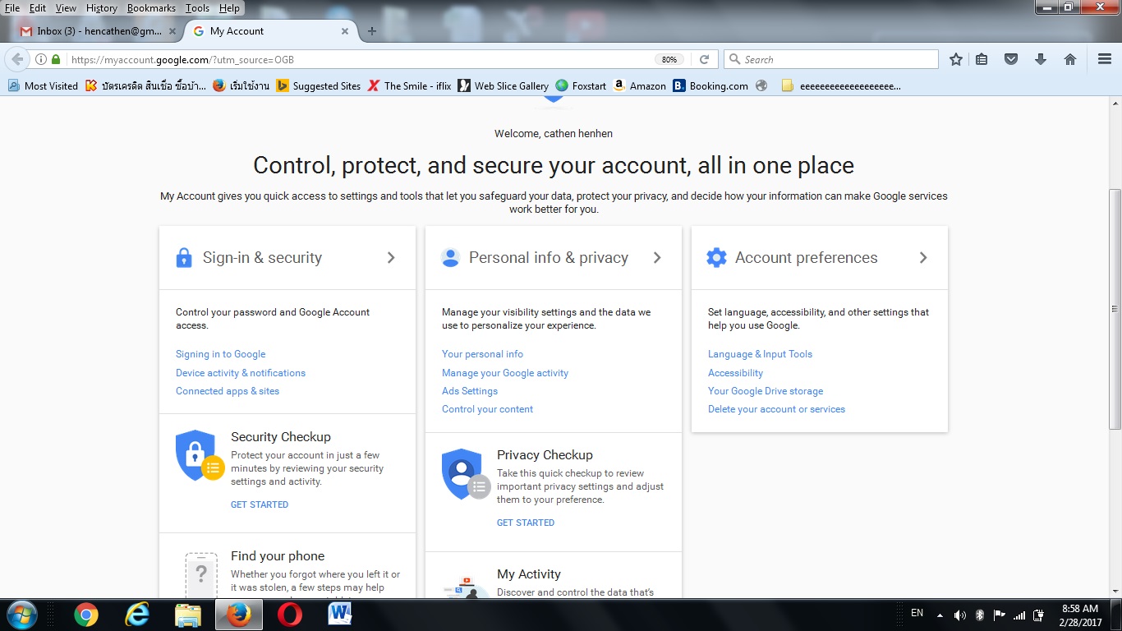Click the Accessibility link
1122x631 pixels.
click(735, 373)
